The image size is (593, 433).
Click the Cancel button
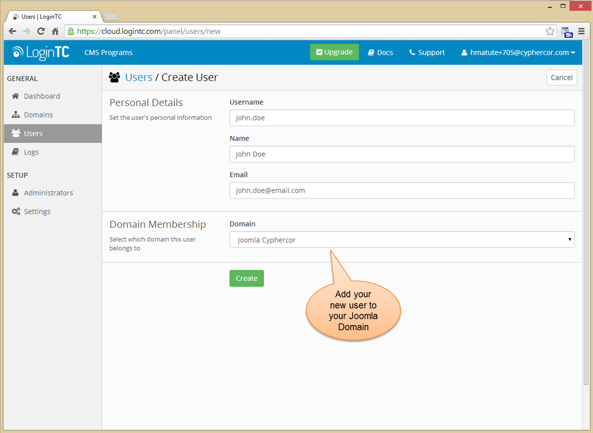[x=561, y=78]
